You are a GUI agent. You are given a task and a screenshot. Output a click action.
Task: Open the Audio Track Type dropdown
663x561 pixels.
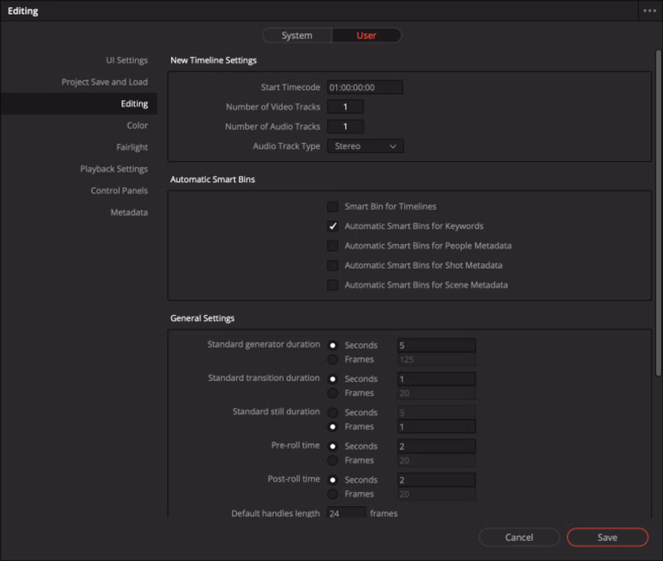[x=365, y=146]
